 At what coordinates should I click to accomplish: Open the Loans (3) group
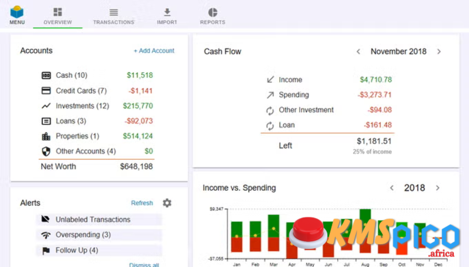point(71,121)
